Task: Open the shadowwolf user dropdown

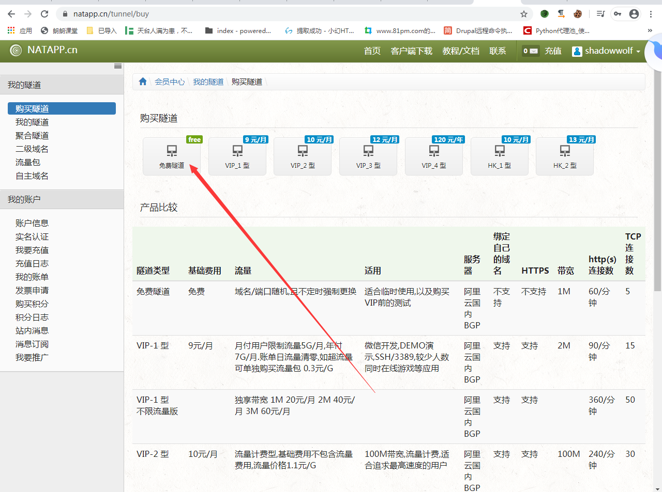Action: pyautogui.click(x=606, y=51)
